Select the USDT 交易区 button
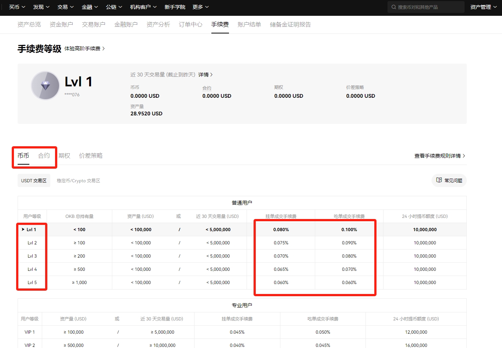This screenshot has height=348, width=502. pyautogui.click(x=34, y=180)
